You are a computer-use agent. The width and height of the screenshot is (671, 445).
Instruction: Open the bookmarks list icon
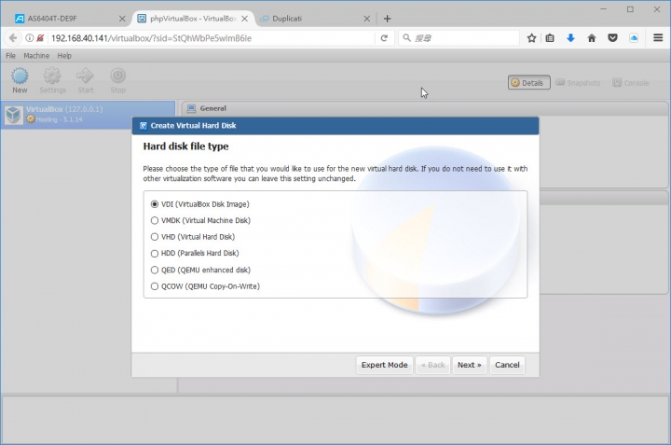pyautogui.click(x=550, y=38)
